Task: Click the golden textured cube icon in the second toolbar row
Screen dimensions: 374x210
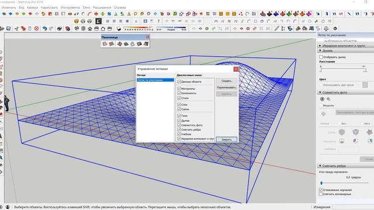Action: [x=77, y=21]
